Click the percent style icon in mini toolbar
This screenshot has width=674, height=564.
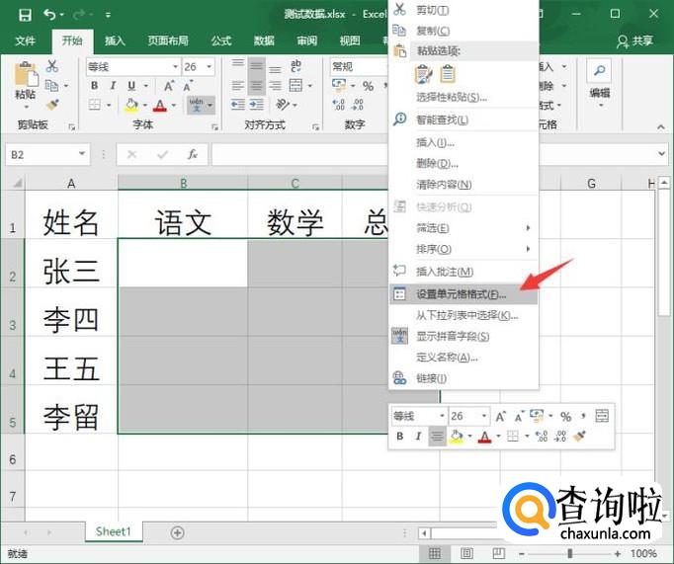[x=565, y=417]
